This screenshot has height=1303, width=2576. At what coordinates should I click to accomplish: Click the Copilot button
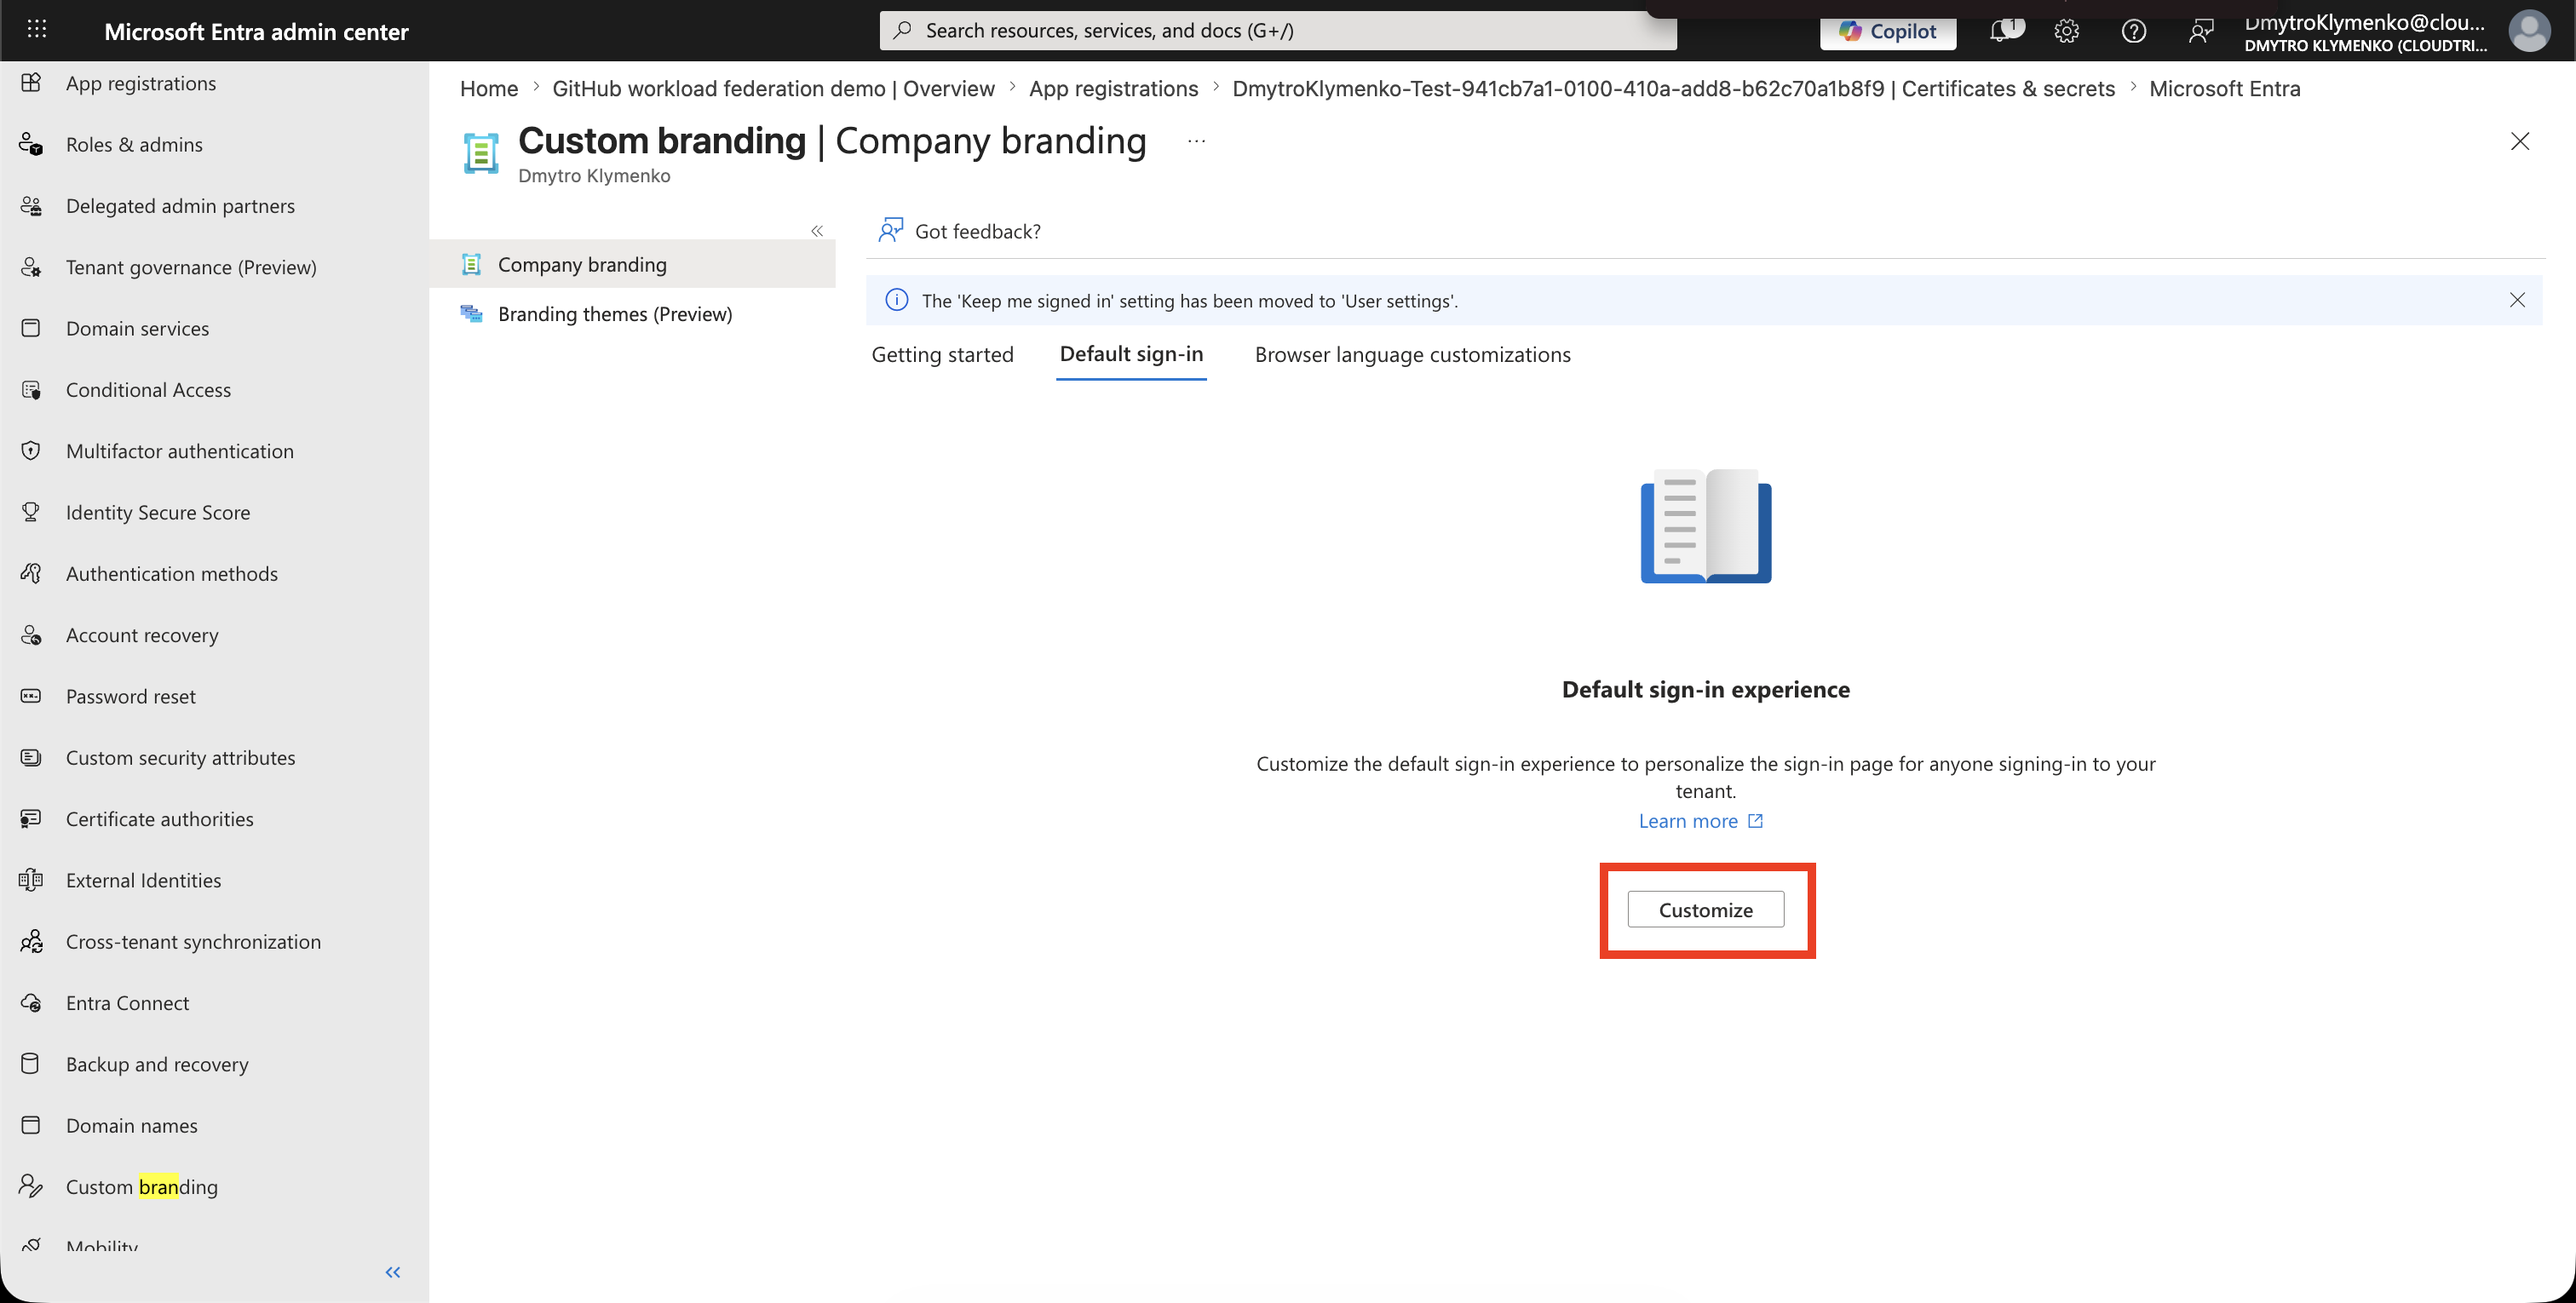pyautogui.click(x=1887, y=31)
